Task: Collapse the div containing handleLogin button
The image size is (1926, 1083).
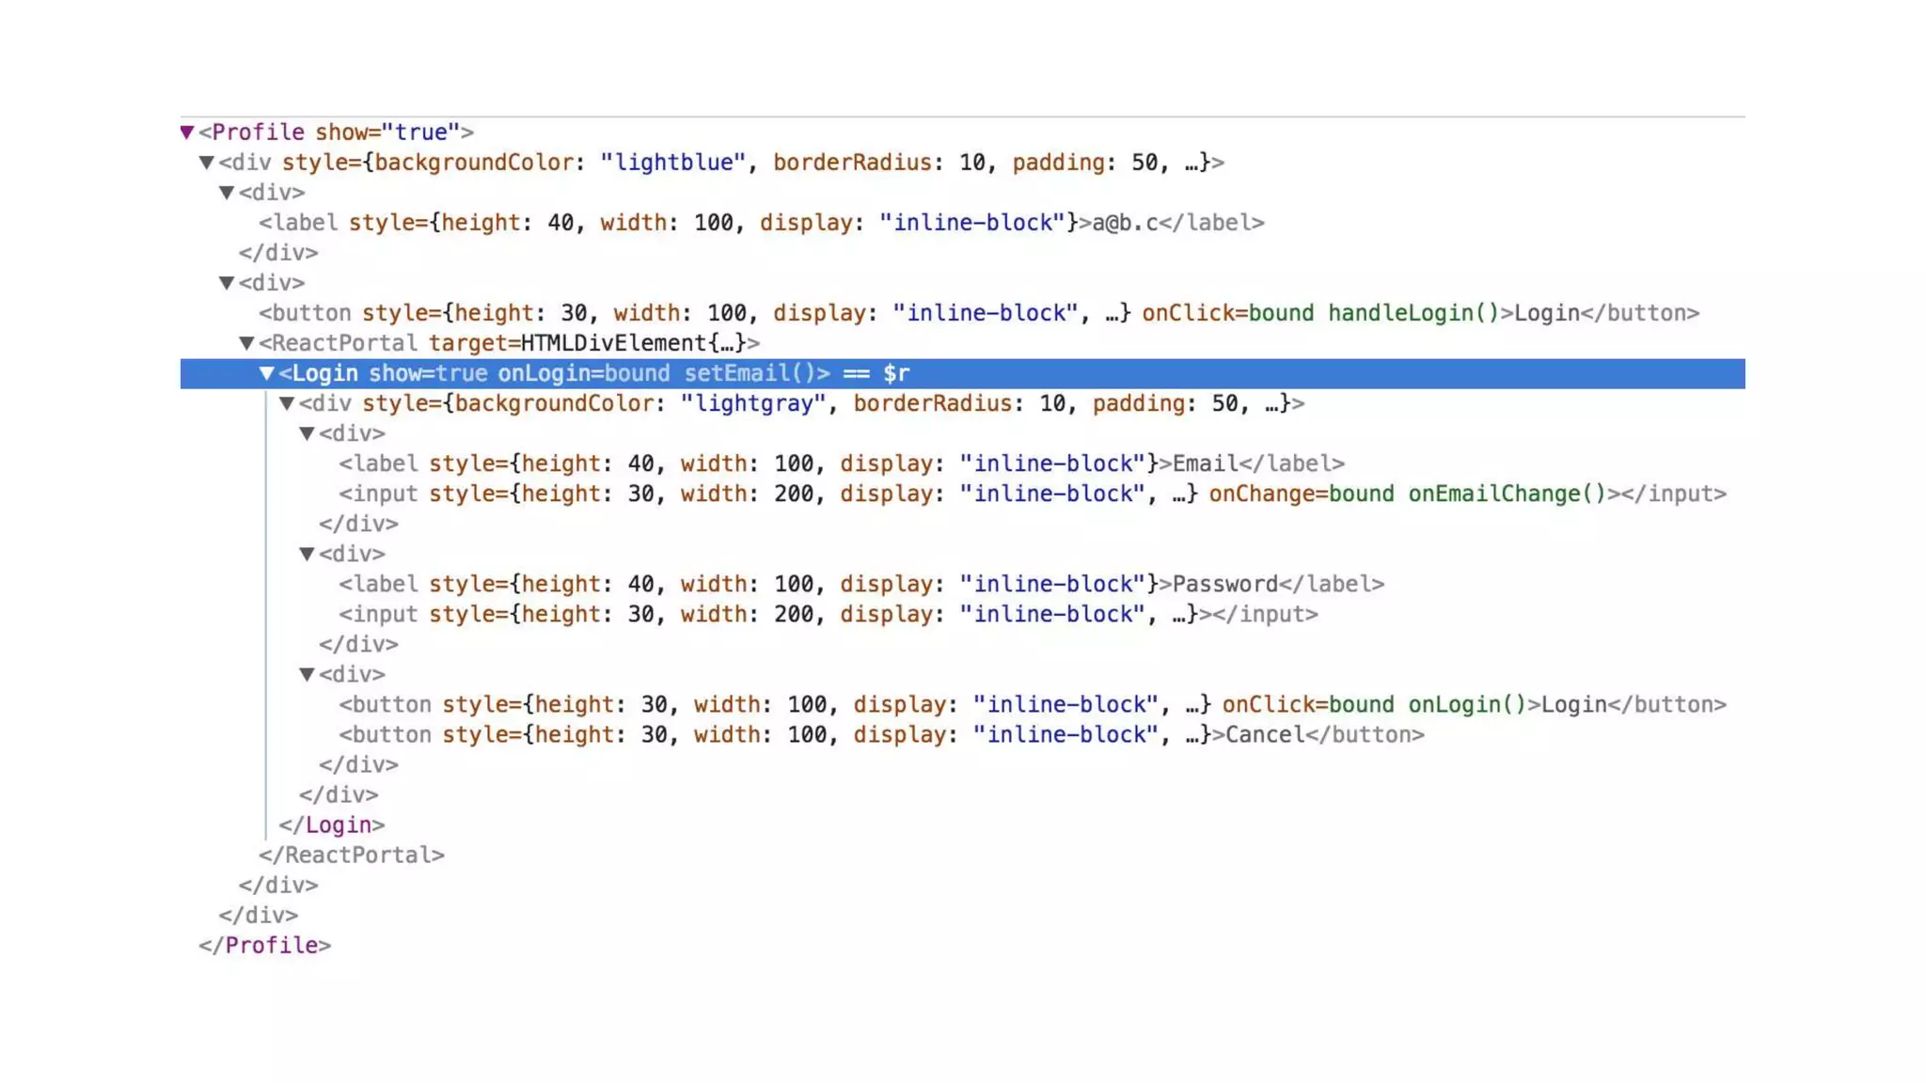Action: coord(227,283)
